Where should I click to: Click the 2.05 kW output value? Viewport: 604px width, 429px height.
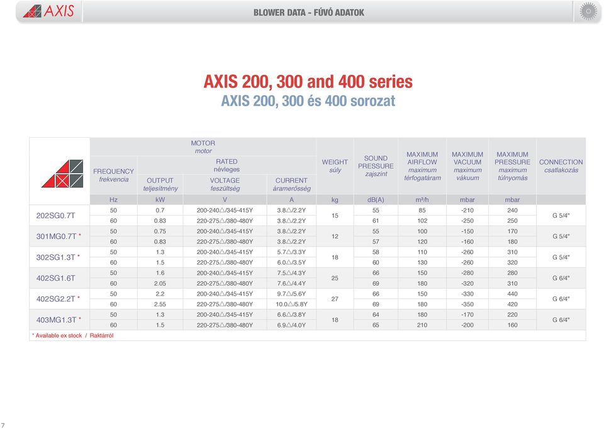point(160,283)
